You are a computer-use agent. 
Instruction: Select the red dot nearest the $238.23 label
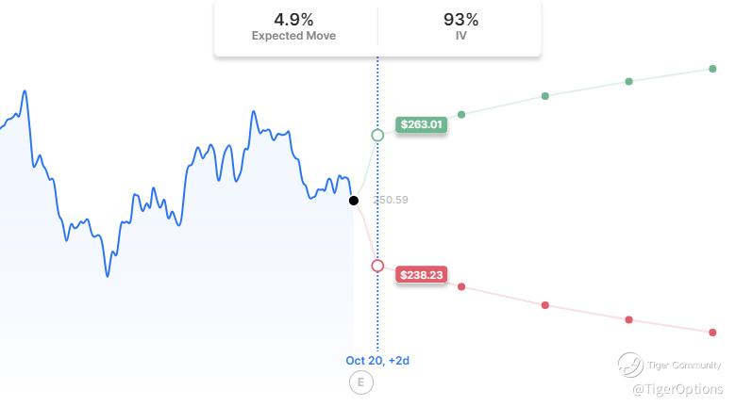(x=461, y=286)
